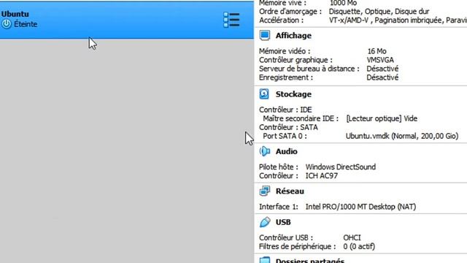Open the Ubuntu VM tools menu icon
467x263 pixels.
(231, 20)
